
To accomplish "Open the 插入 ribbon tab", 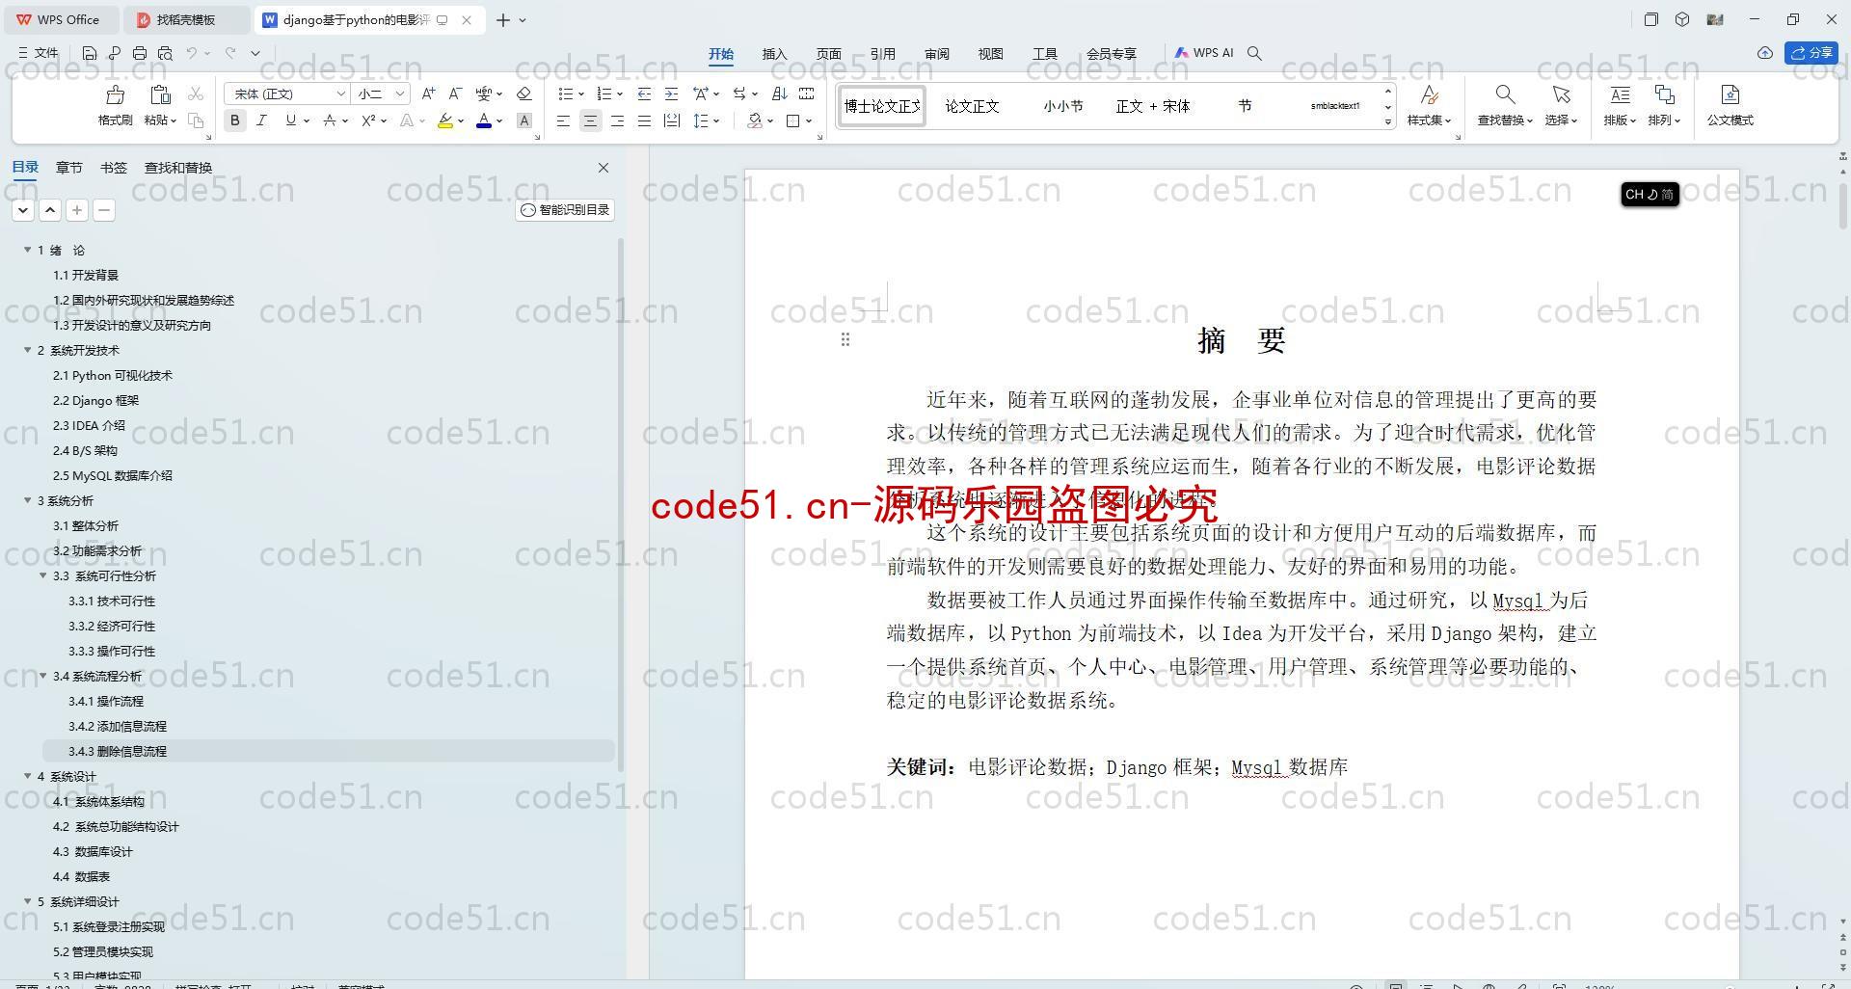I will [x=774, y=54].
